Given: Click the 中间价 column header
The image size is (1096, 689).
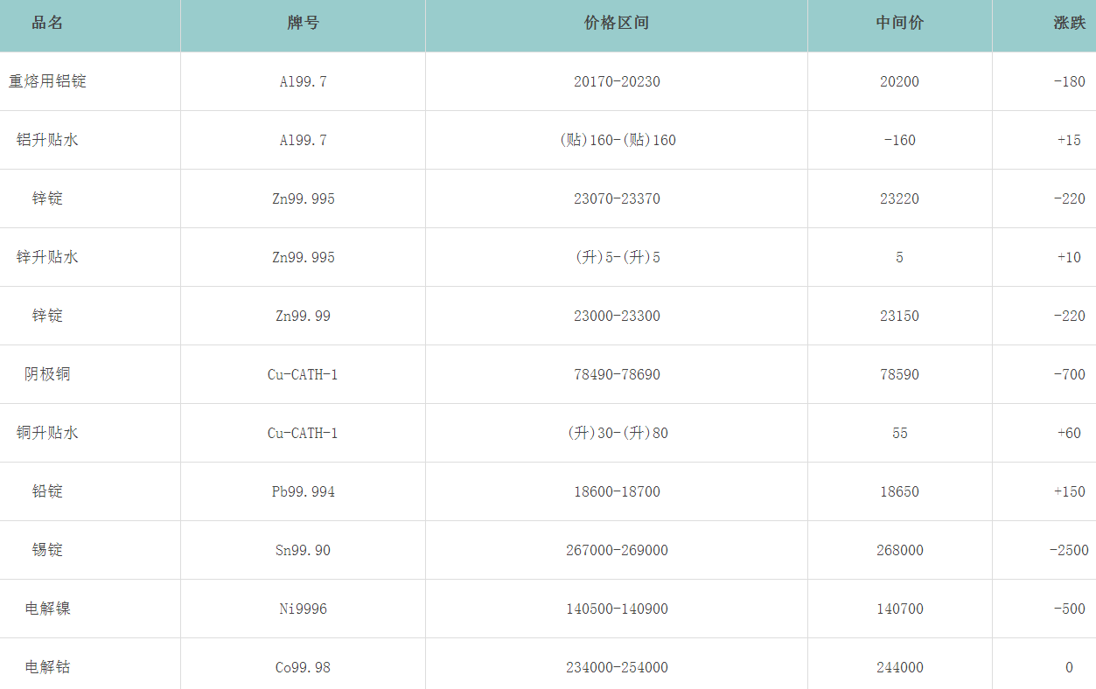Looking at the screenshot, I should [899, 24].
